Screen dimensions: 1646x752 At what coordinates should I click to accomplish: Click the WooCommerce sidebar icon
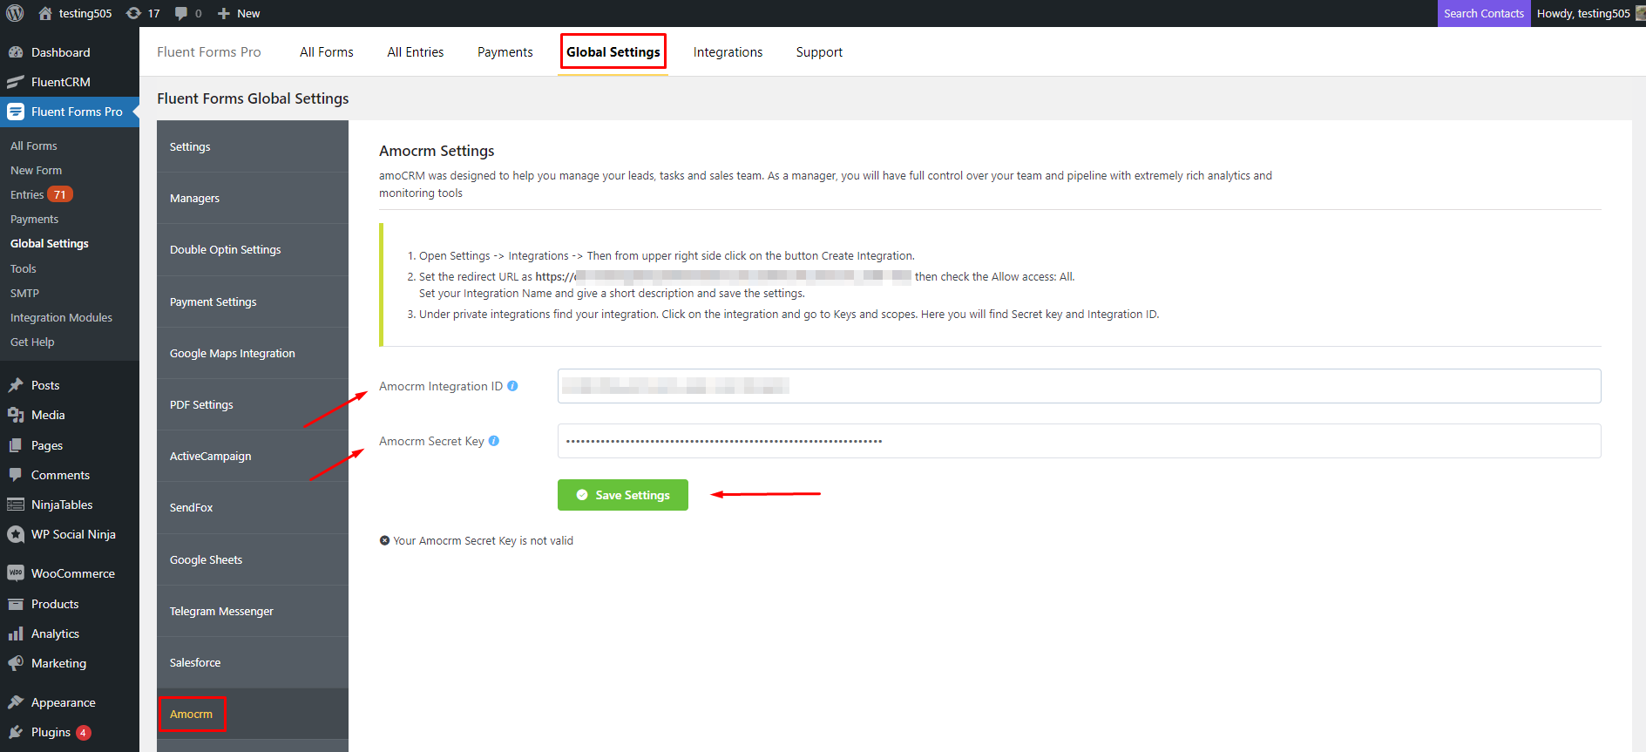coord(16,573)
